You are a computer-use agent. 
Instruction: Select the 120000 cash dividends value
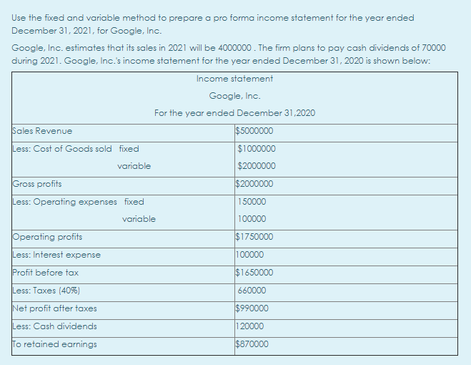tap(249, 326)
